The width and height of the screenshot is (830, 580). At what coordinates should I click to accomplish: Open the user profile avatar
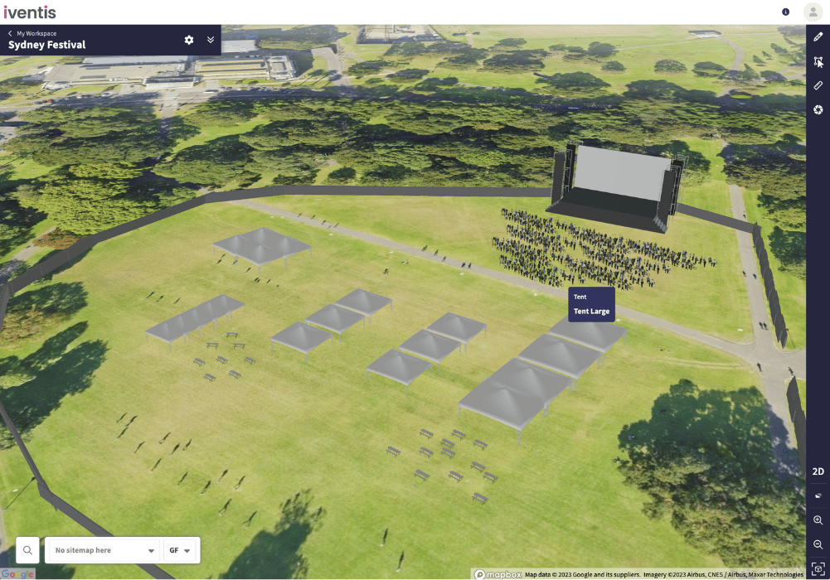(812, 12)
